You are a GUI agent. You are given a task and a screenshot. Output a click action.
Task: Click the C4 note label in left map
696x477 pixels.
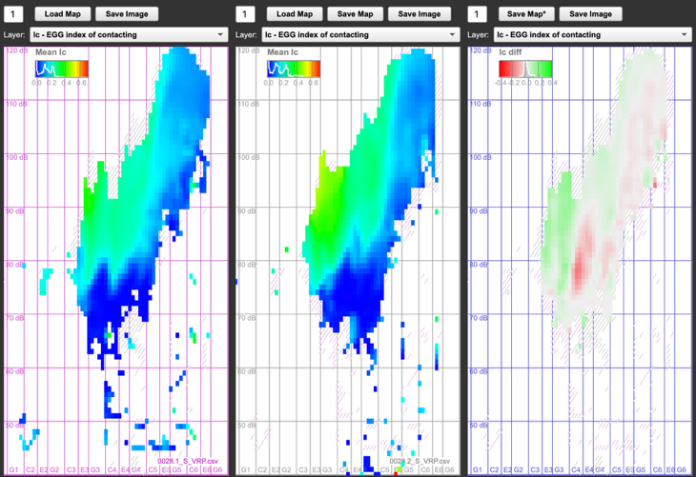112,469
